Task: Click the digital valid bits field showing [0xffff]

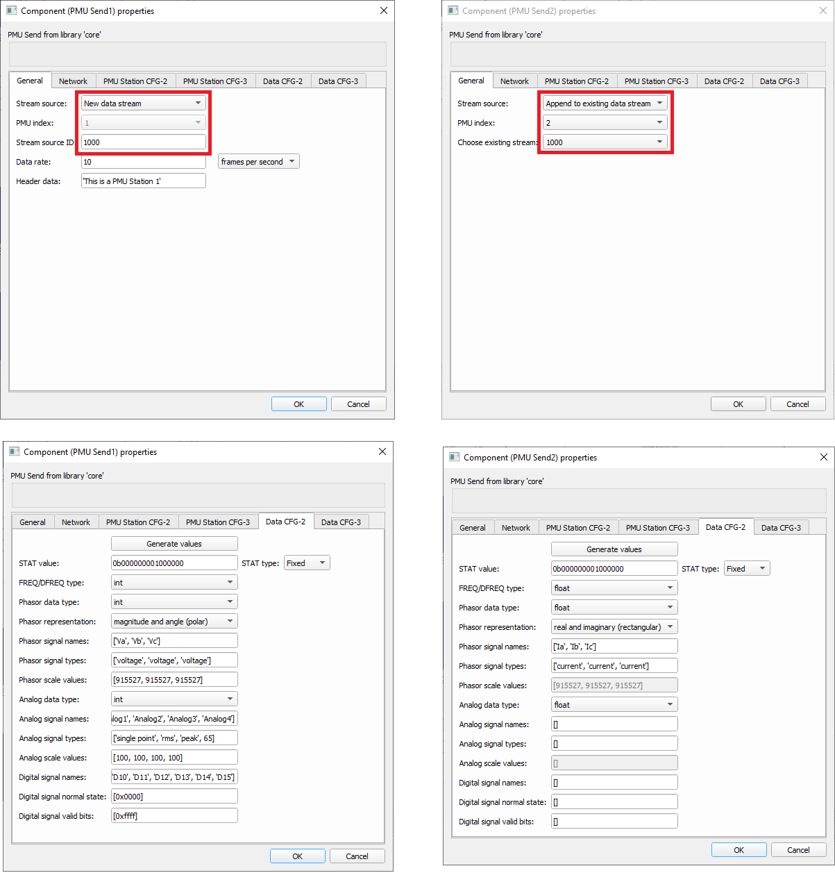Action: (x=174, y=816)
